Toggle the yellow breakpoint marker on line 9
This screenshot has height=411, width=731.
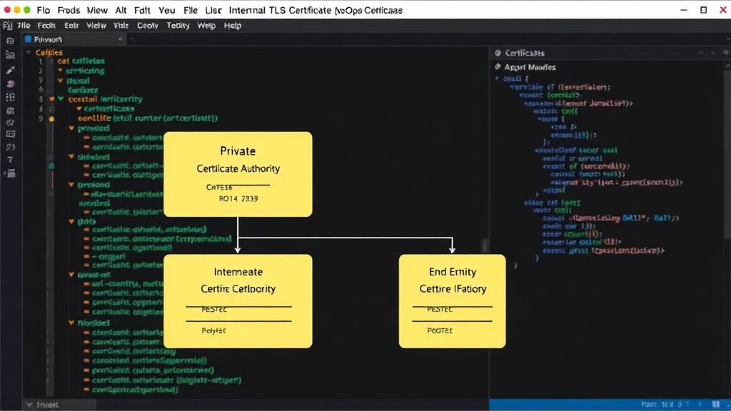(x=51, y=119)
